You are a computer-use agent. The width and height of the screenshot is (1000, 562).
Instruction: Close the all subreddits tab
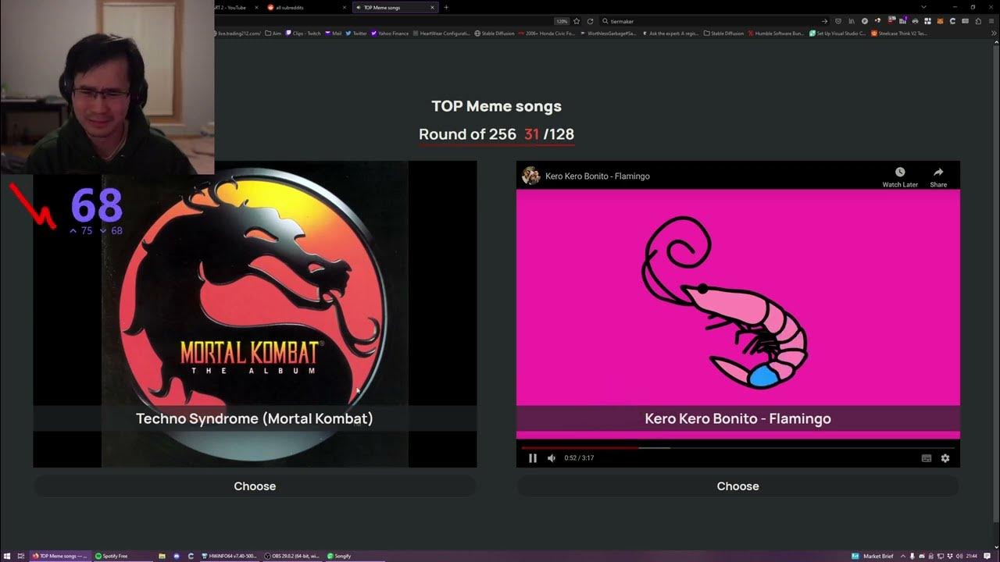tap(345, 7)
